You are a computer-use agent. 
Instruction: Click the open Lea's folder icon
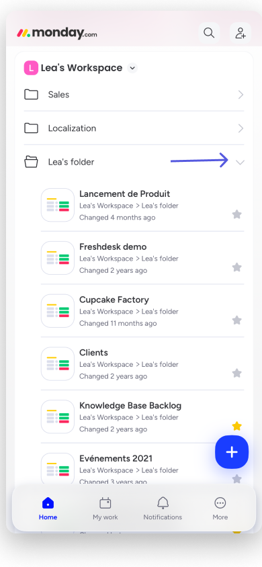(x=31, y=162)
